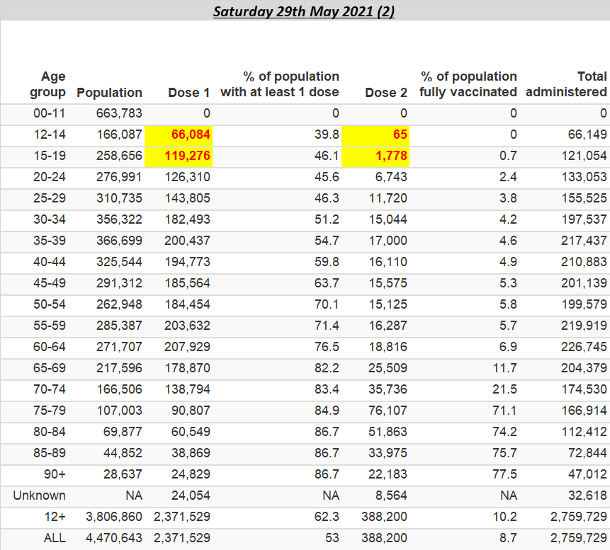Screen dimensions: 610x550
Task: Select population value 69,877
Action: pyautogui.click(x=123, y=432)
